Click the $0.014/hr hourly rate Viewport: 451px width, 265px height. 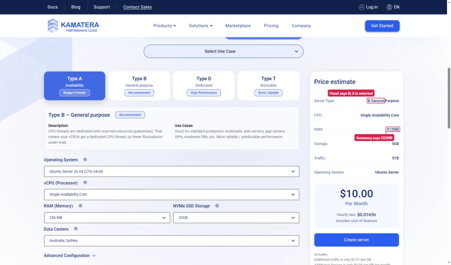pos(367,215)
